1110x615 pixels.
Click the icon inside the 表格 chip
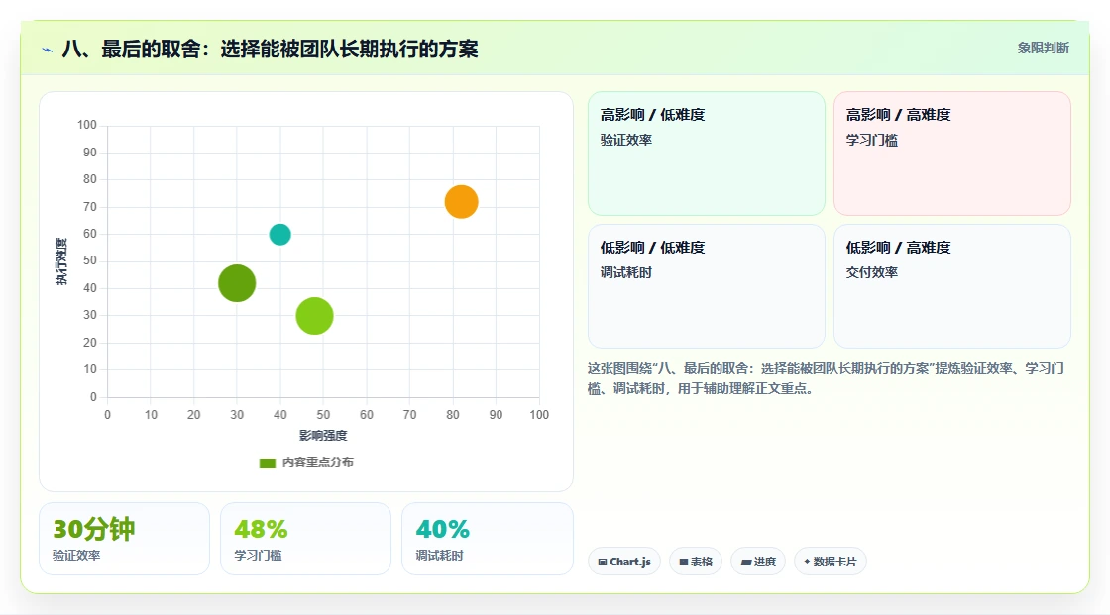point(684,562)
